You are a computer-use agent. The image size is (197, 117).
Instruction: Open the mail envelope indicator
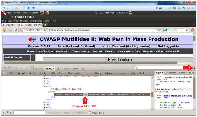(x=101, y=13)
